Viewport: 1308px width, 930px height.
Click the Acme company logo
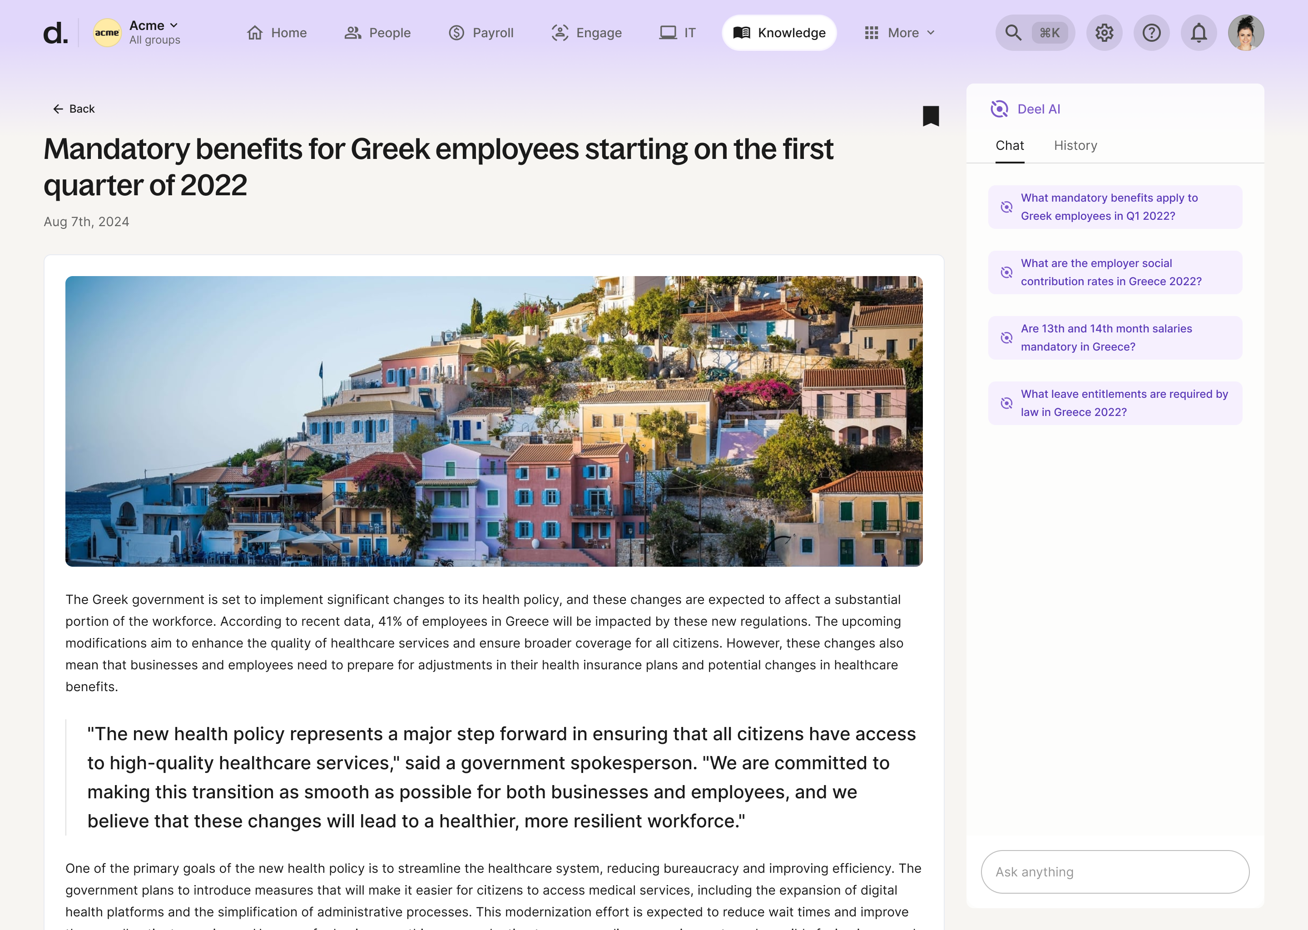(x=107, y=33)
